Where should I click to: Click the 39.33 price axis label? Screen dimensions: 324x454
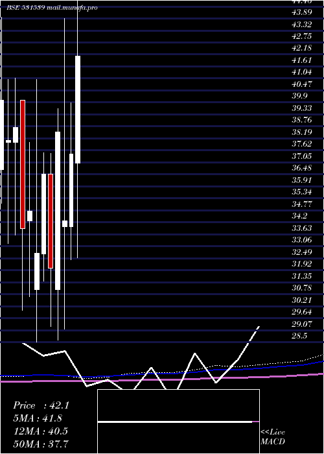point(302,108)
